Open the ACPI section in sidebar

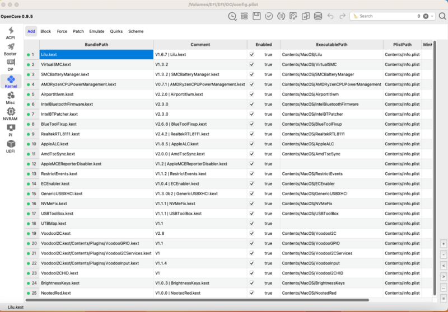tap(11, 33)
